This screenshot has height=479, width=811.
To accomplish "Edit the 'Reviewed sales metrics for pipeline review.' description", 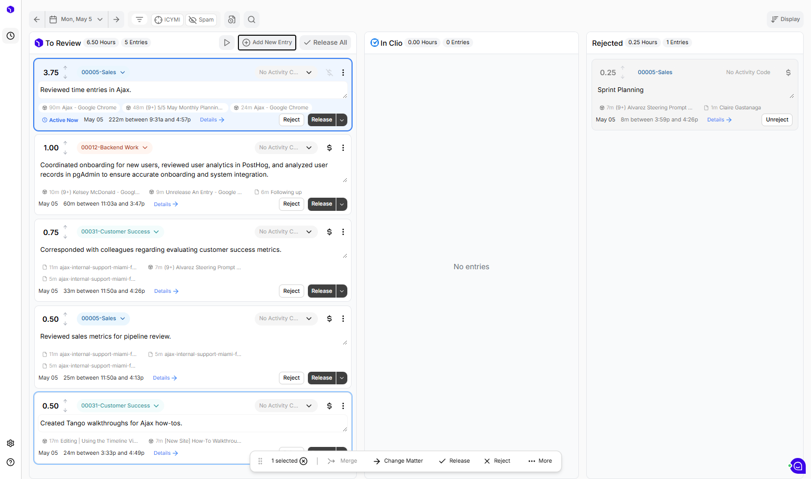I will [x=192, y=337].
